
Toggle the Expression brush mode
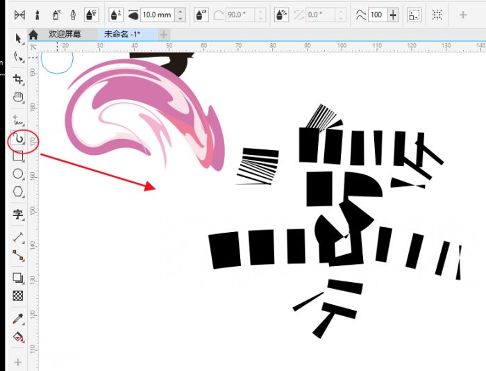(x=91, y=14)
